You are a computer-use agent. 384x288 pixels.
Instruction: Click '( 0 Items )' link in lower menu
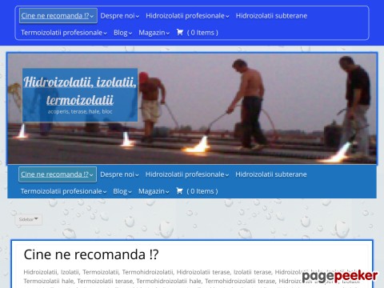pos(202,191)
